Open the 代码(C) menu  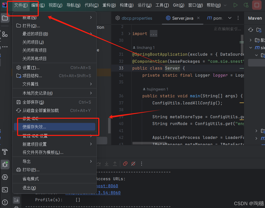click(92, 5)
